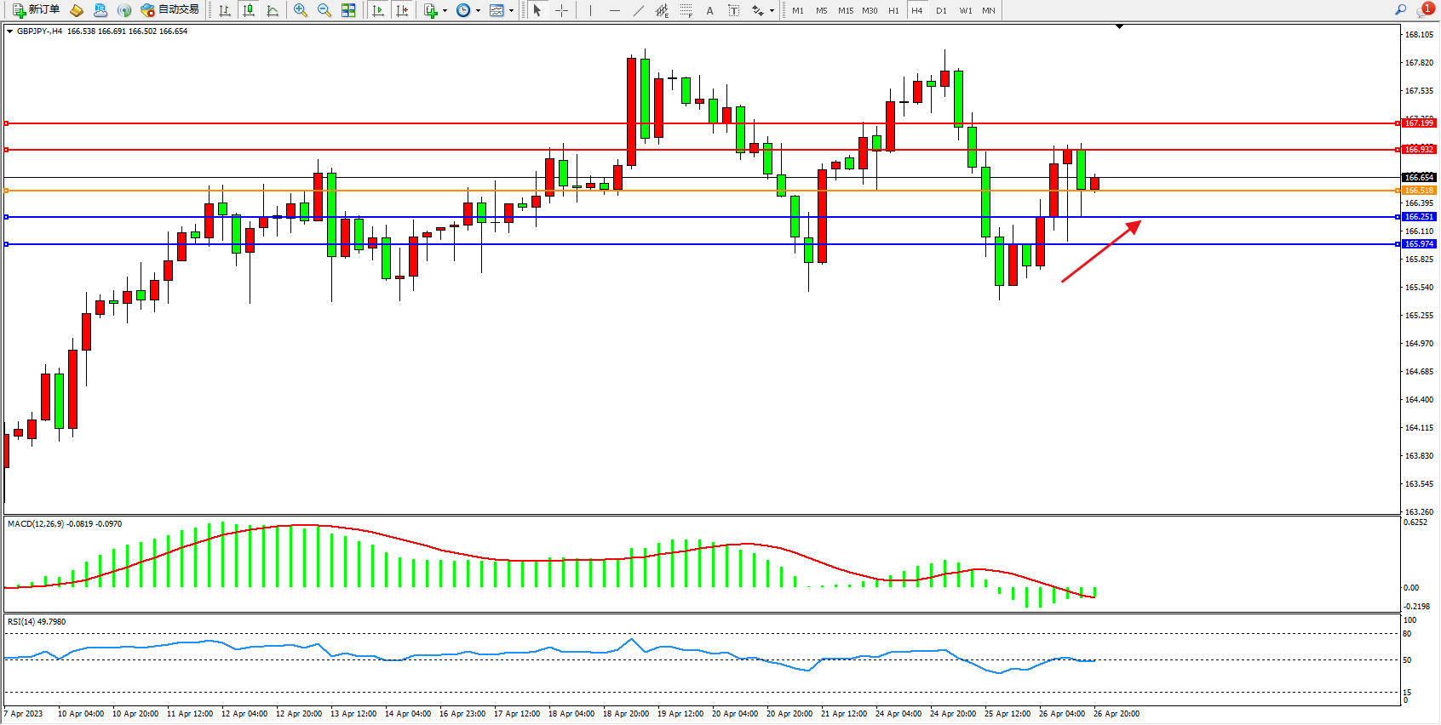The width and height of the screenshot is (1441, 725).
Task: Zoom in on the chart
Action: pyautogui.click(x=301, y=10)
